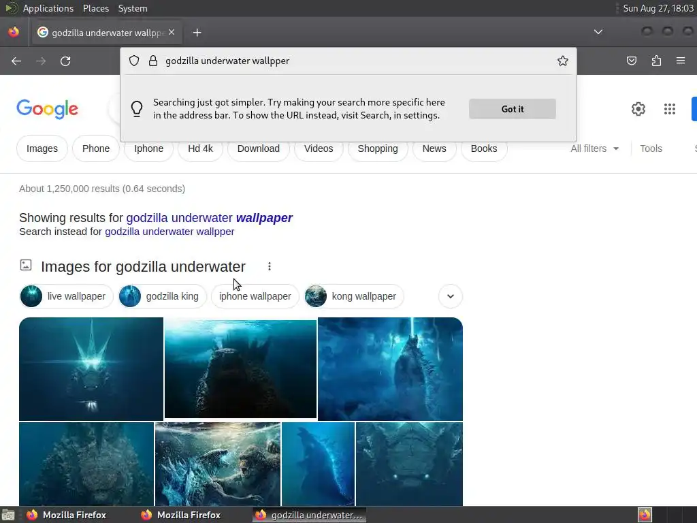Viewport: 697px width, 523px height.
Task: Search instead for godzilla underwater wallpper link
Action: (169, 232)
